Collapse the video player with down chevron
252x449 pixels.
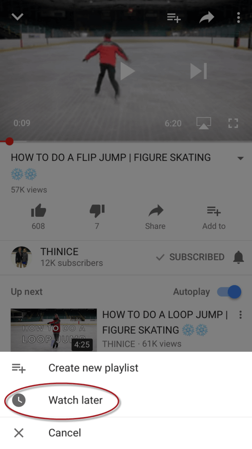coord(17,17)
